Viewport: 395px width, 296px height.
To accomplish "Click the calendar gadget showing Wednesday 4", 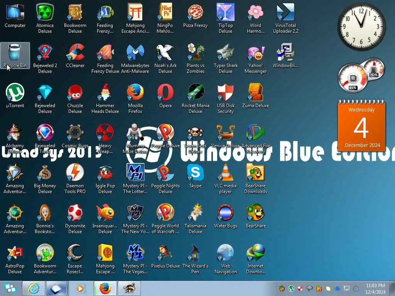I will pyautogui.click(x=361, y=125).
